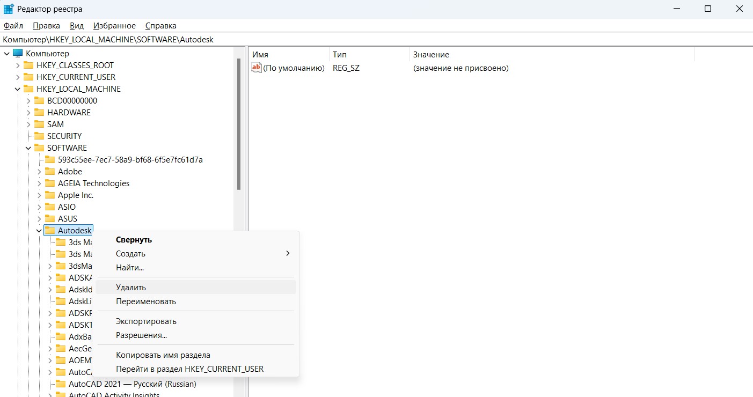Collapse the HKEY_LOCAL_MACHINE branch
The height and width of the screenshot is (397, 753).
pos(18,89)
